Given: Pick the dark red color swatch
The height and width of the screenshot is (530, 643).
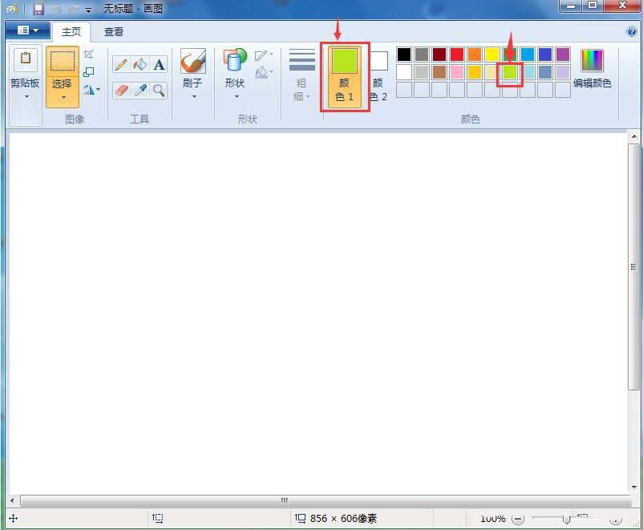Looking at the screenshot, I should pos(439,55).
